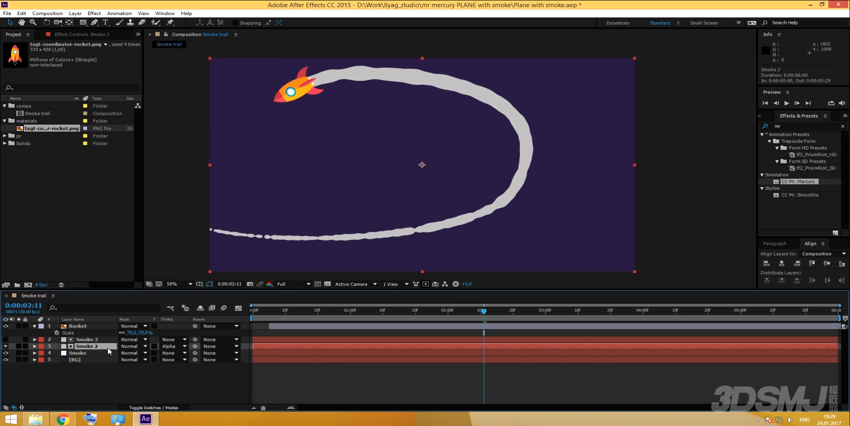Open Align Layers to Composition dropdown

[x=823, y=254]
